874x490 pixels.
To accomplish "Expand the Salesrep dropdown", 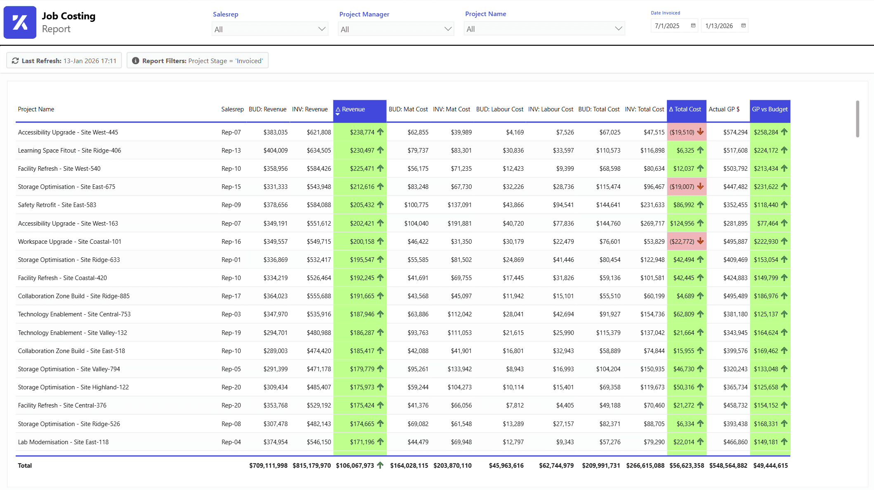I will [322, 29].
